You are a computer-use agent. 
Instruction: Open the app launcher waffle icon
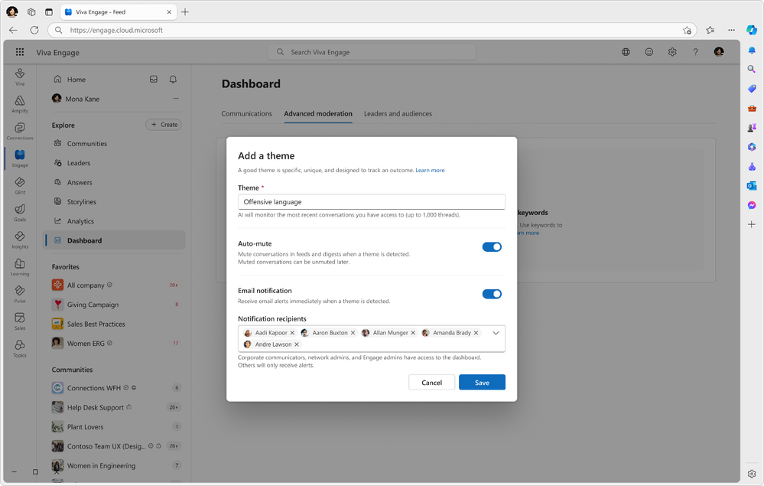coord(19,52)
